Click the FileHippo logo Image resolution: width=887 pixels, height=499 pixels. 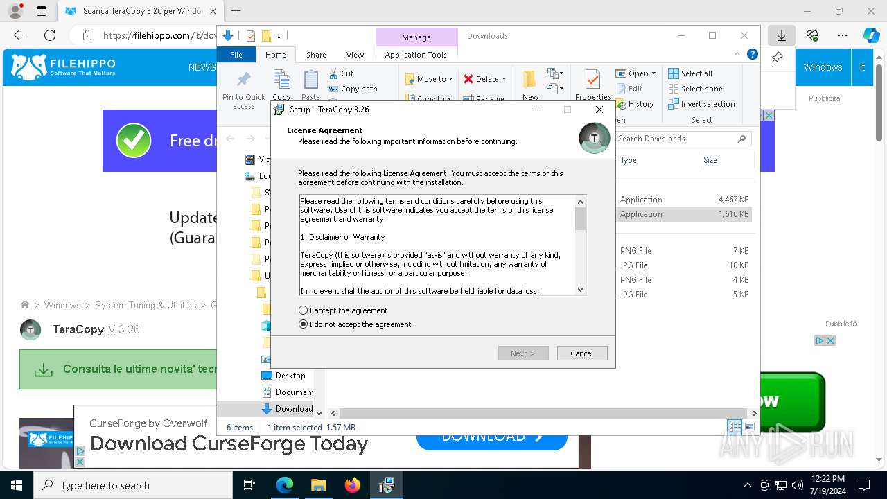[x=64, y=67]
